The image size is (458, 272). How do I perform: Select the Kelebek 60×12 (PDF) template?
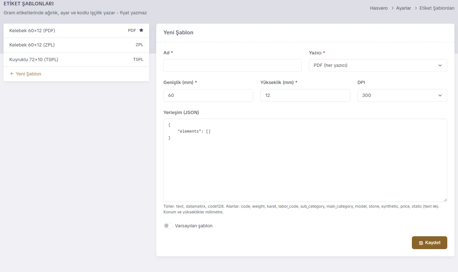(x=76, y=31)
